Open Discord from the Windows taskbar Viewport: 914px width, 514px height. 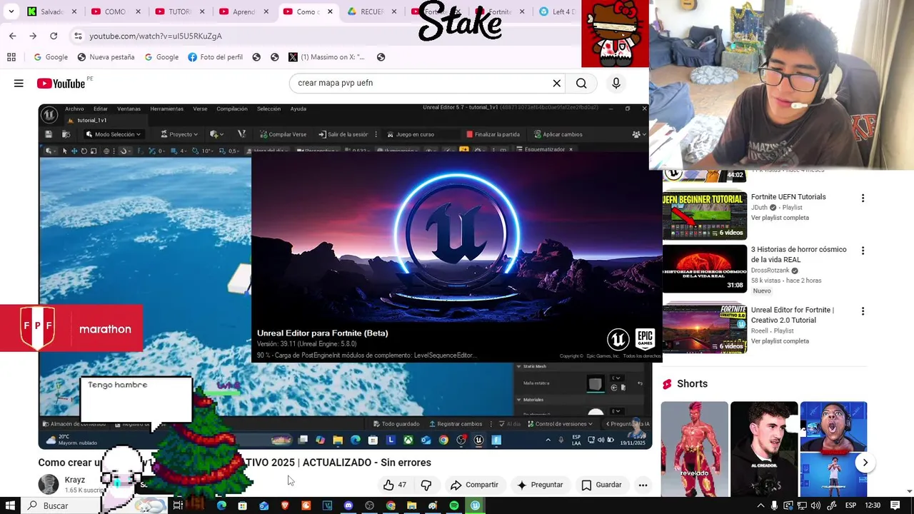tap(348, 505)
